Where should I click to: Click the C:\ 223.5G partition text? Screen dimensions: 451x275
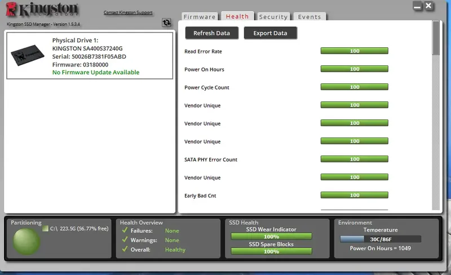point(79,229)
